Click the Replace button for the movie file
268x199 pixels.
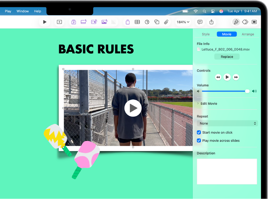(x=227, y=56)
